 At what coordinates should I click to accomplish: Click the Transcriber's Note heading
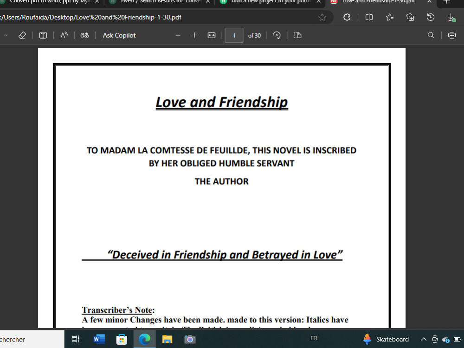[118, 310]
